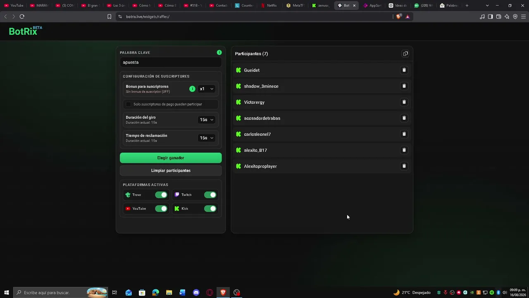Click the Kick icon beside Gueidet
The image size is (529, 298).
click(238, 70)
